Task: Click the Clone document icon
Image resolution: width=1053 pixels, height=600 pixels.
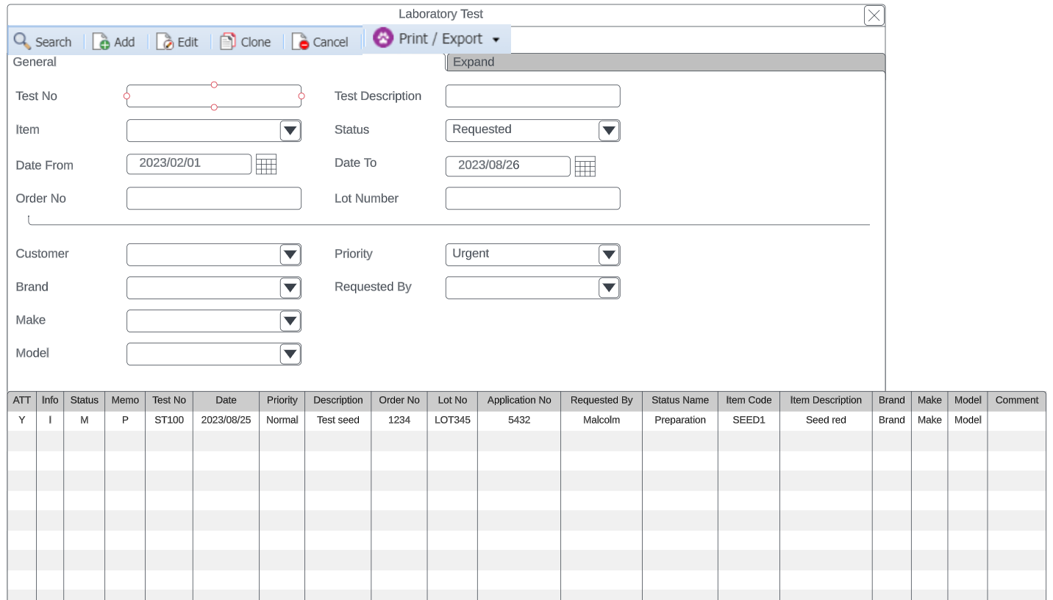Action: click(x=229, y=42)
